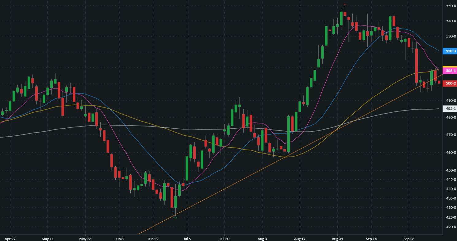Image resolution: width=457 pixels, height=241 pixels.
Task: Click the Jul 20 date label
Action: pos(225,238)
